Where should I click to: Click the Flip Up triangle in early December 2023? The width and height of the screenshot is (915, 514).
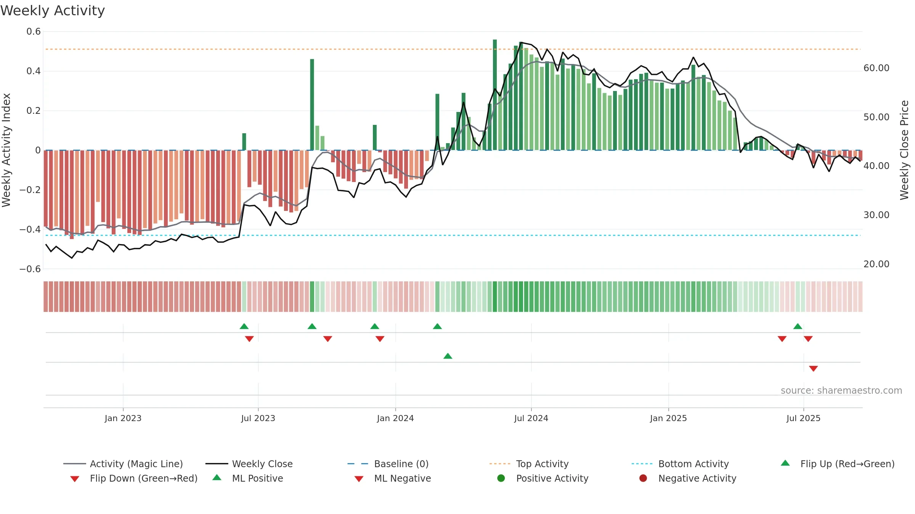coord(375,326)
